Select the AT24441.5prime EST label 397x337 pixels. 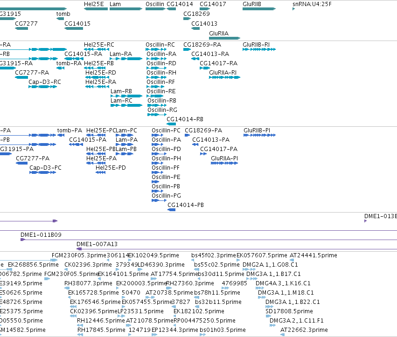(x=313, y=255)
